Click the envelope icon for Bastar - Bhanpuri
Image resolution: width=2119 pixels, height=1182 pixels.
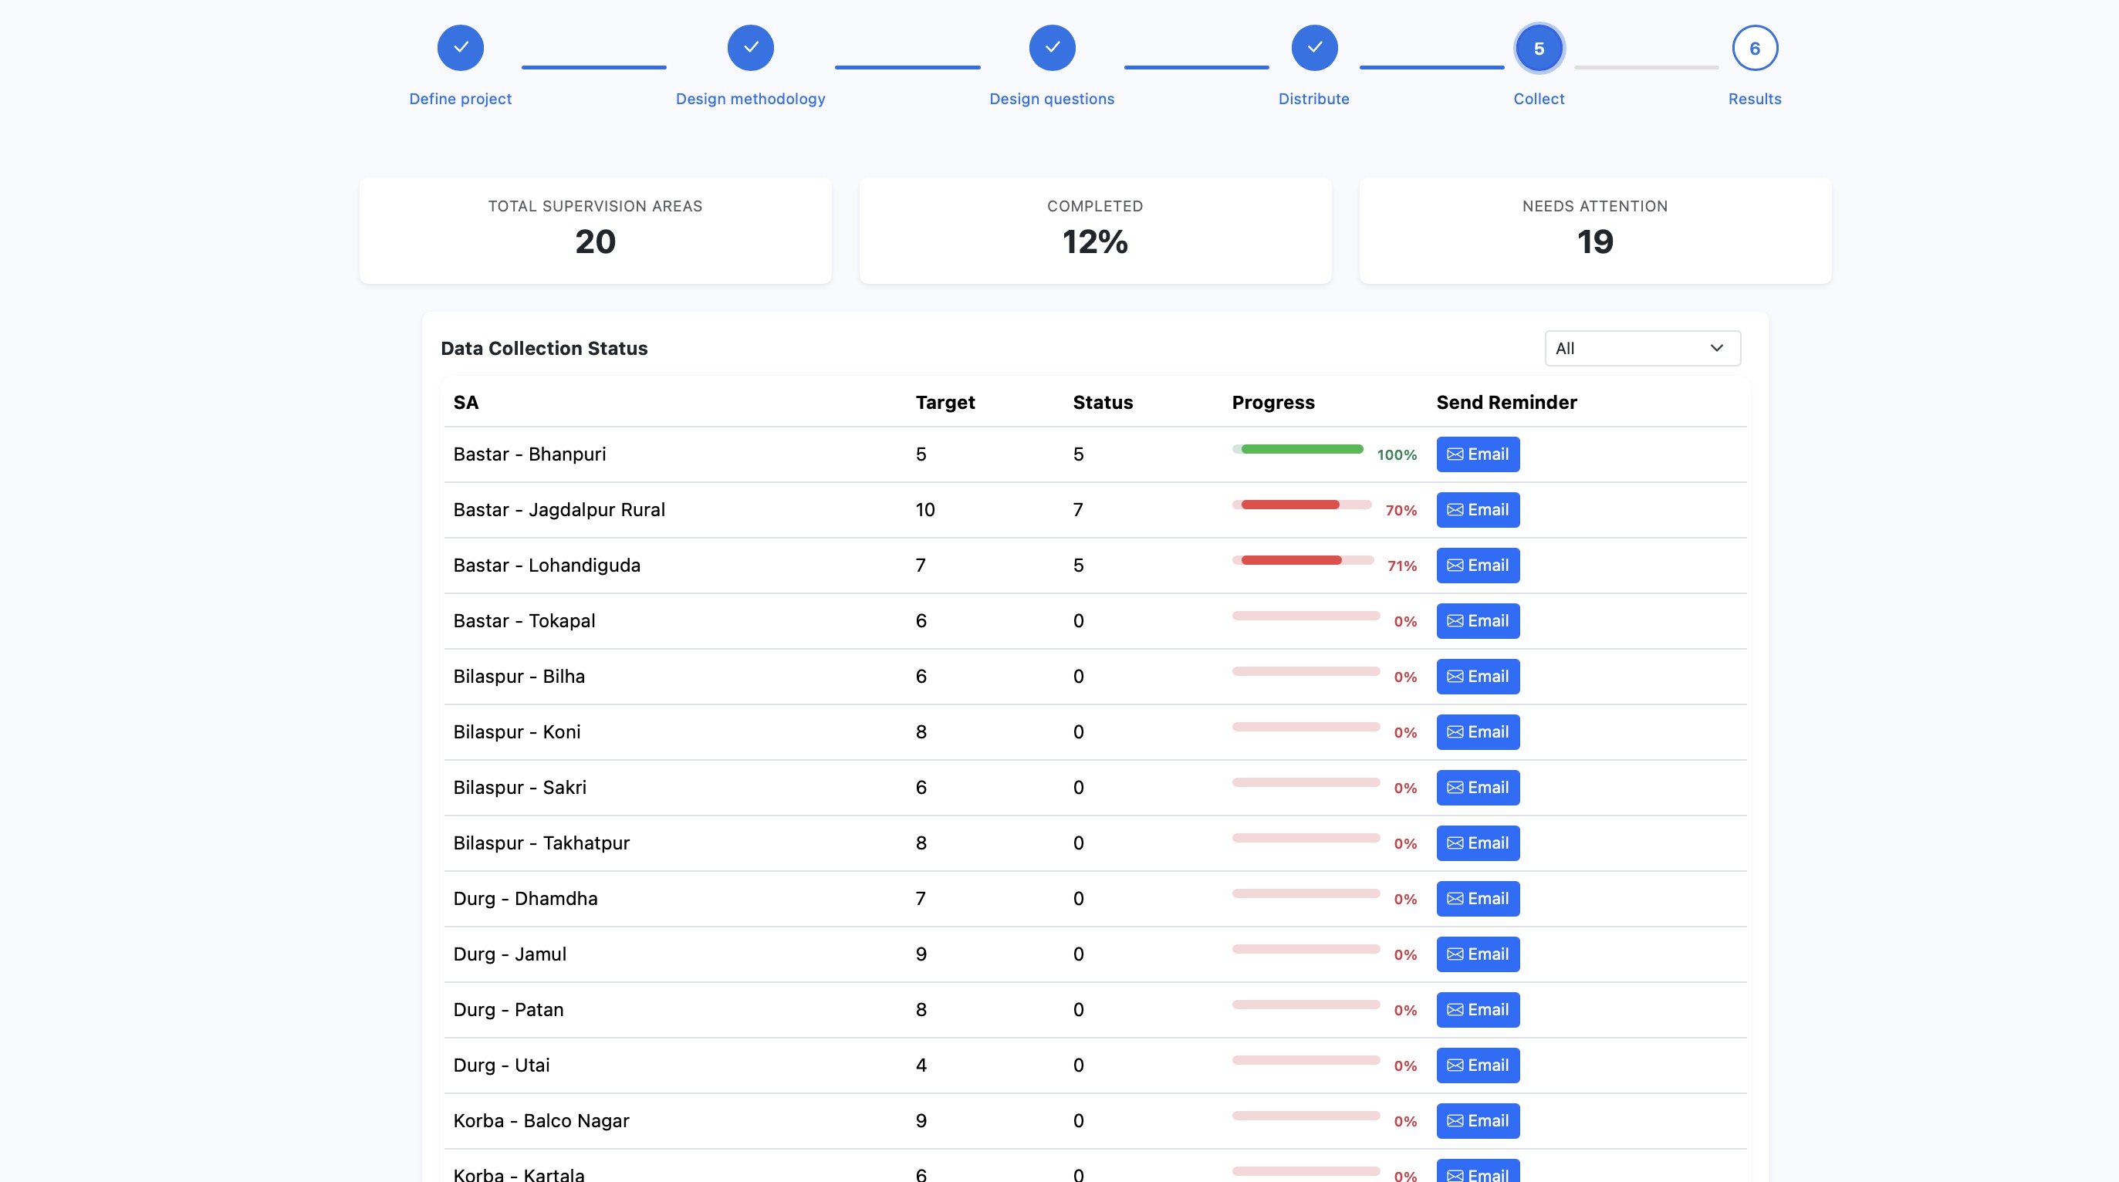1455,454
